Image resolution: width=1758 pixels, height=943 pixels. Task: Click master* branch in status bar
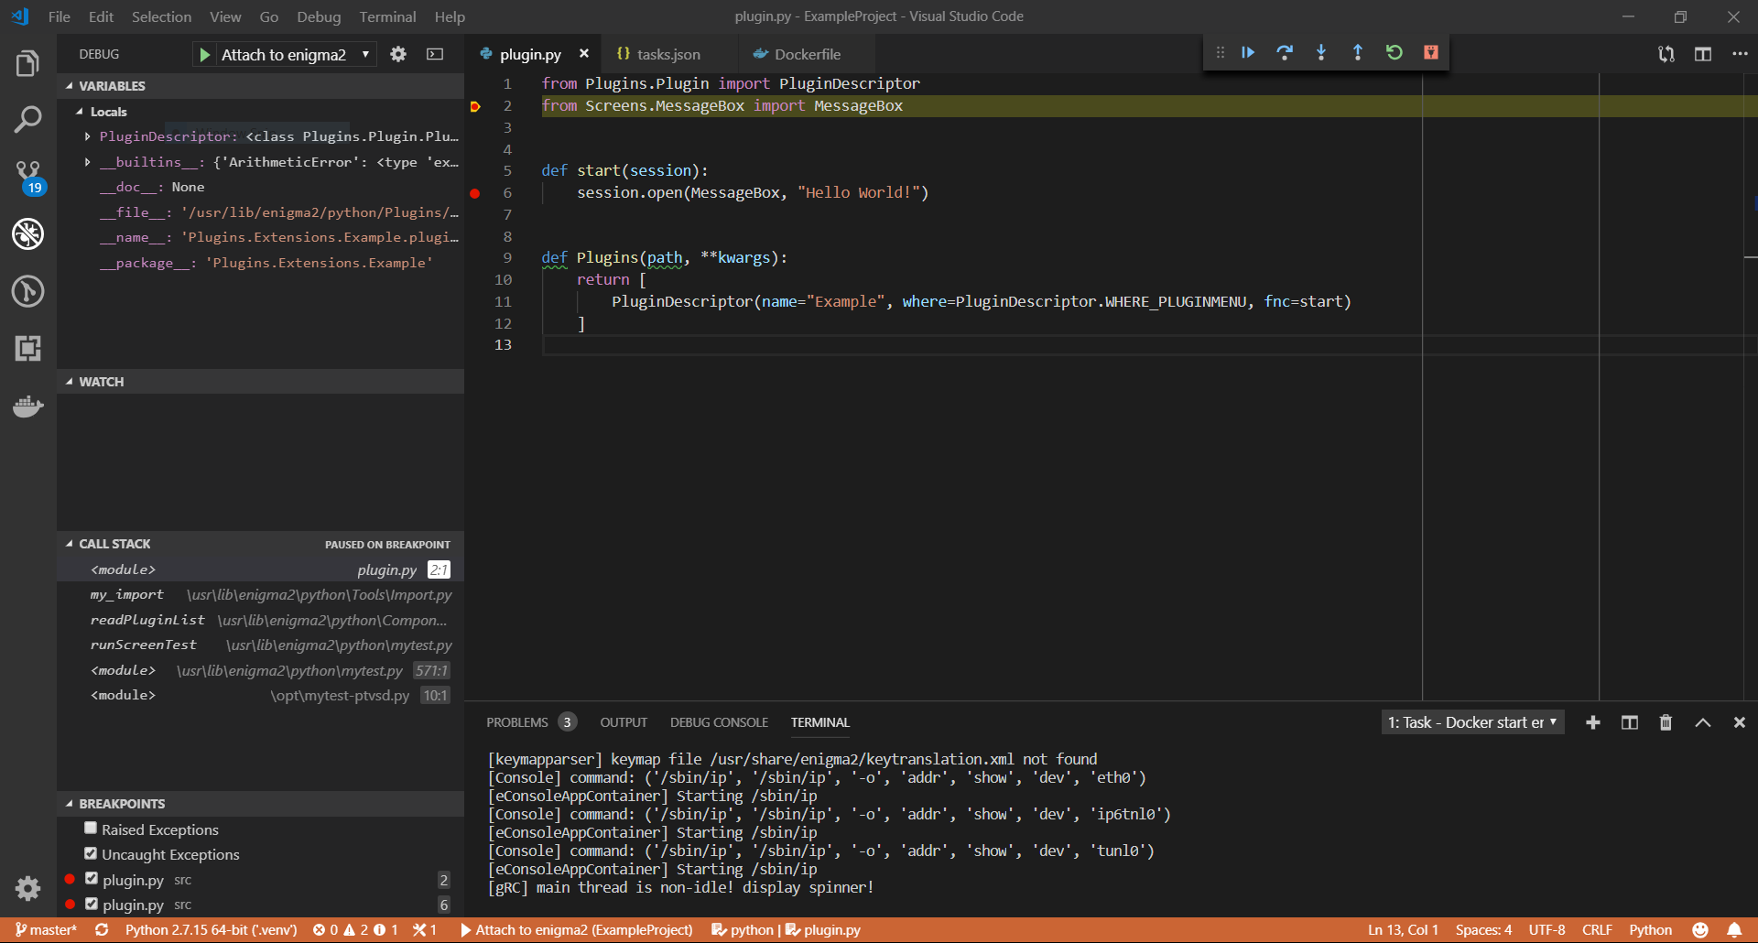(46, 930)
